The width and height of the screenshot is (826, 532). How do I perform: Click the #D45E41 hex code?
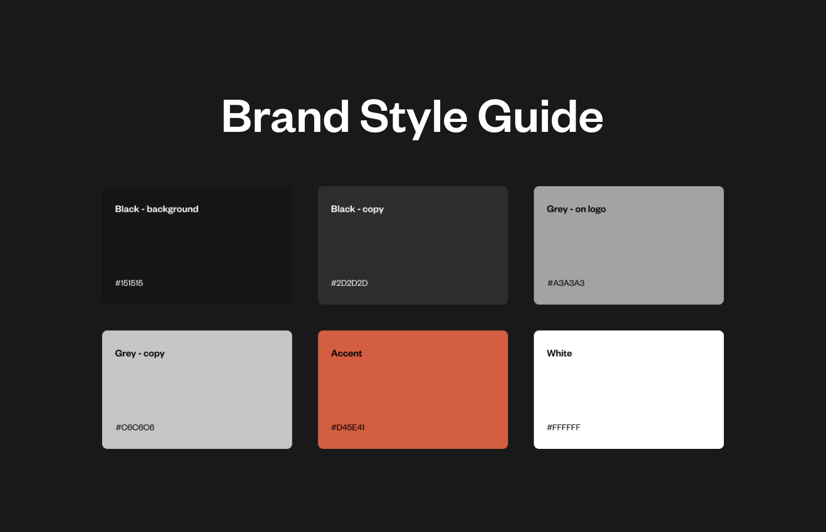coord(348,427)
